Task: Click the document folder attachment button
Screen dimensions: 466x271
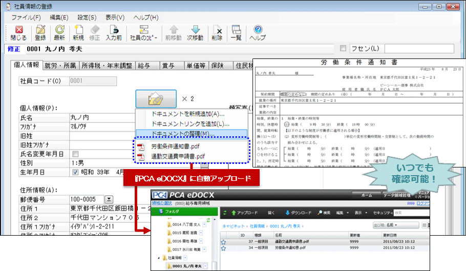Action: (x=156, y=99)
